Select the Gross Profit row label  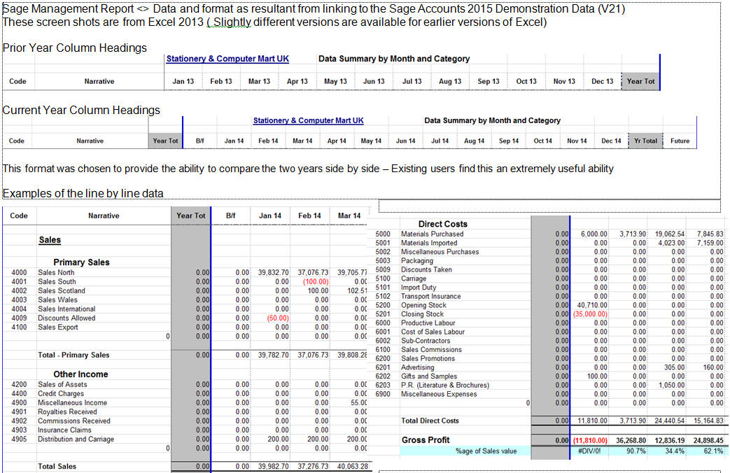click(426, 440)
